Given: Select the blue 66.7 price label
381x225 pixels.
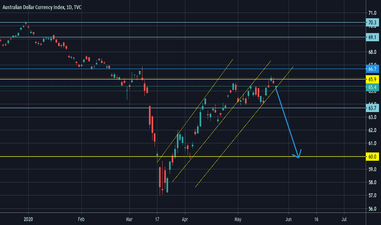Looking at the screenshot, I should 372,69.
